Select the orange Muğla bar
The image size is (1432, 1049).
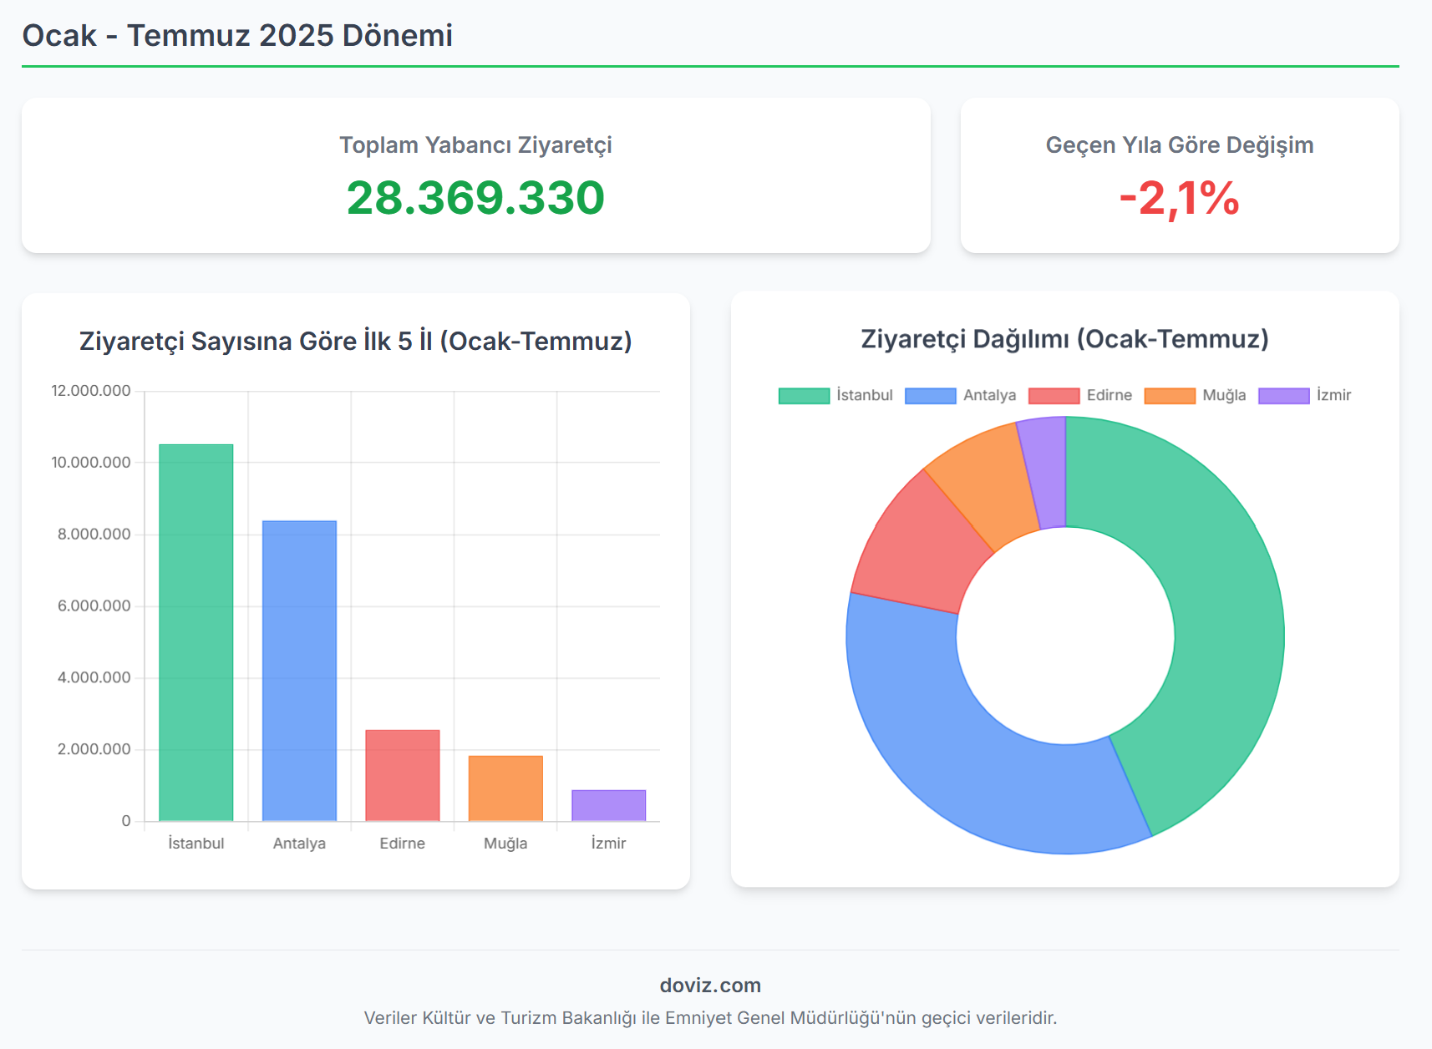[505, 788]
